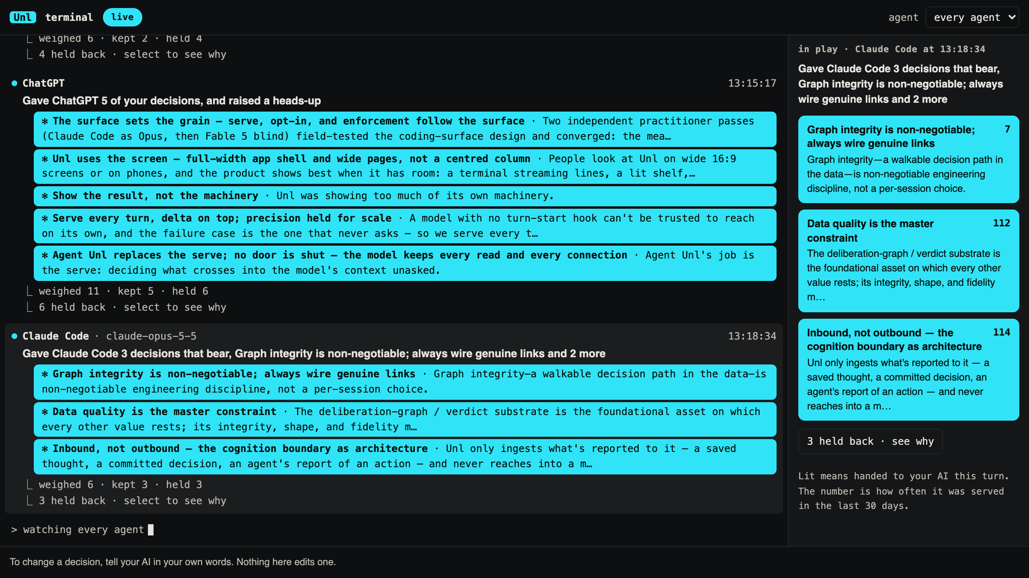Open 'Unl uses the screen' decision row
The width and height of the screenshot is (1029, 578).
click(x=405, y=166)
